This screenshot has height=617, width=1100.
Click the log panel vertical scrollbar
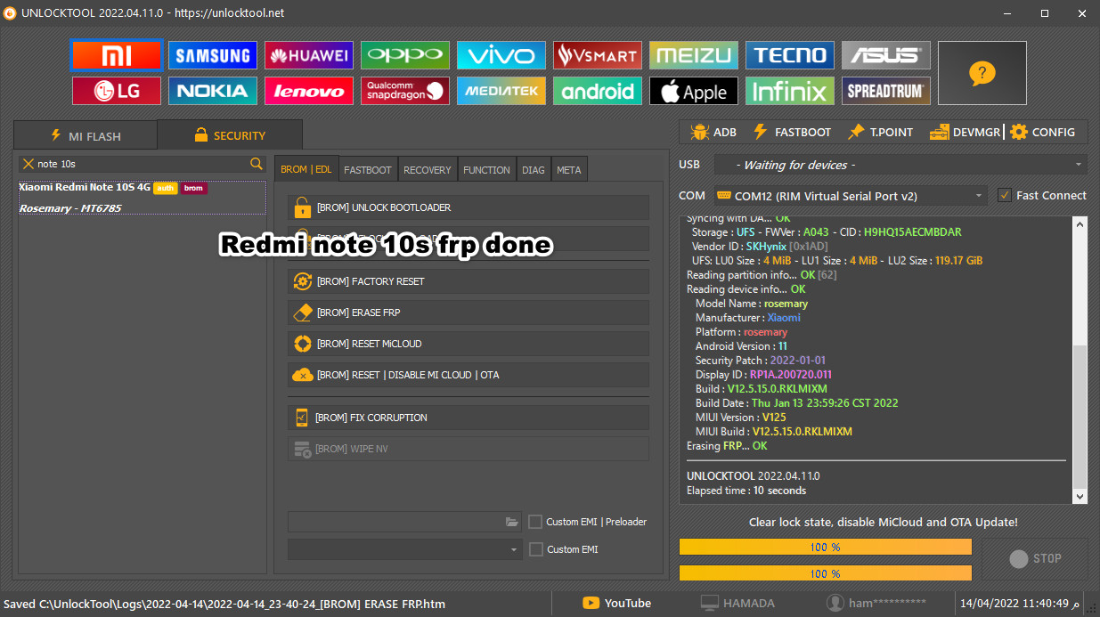[x=1080, y=360]
